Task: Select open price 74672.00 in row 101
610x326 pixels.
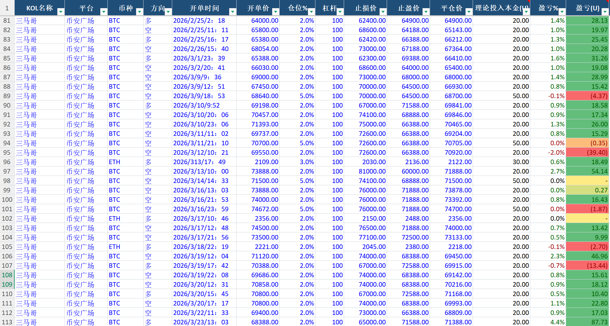Action: [258, 209]
